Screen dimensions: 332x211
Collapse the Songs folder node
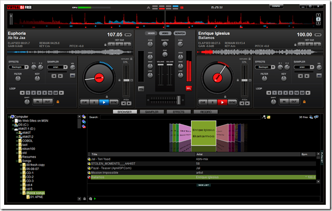17,161
